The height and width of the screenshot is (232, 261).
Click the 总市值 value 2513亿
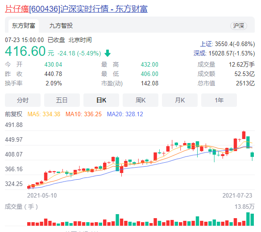point(245,83)
